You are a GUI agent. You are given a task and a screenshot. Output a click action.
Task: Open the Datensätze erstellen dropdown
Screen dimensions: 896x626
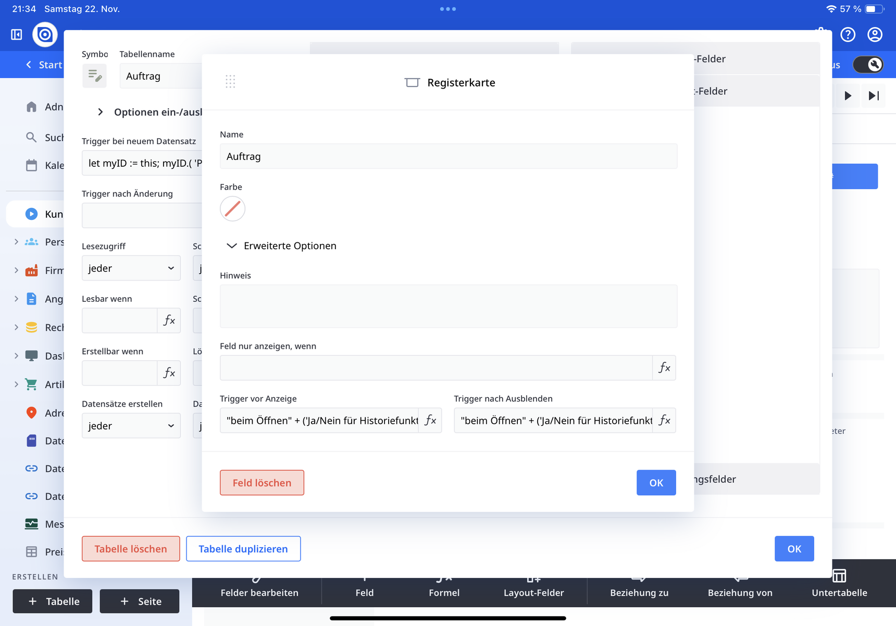(x=131, y=425)
